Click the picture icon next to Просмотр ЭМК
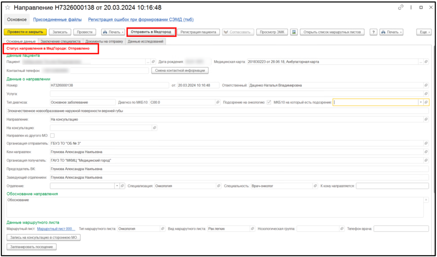Screen dimensions: 437x257 point(294,32)
